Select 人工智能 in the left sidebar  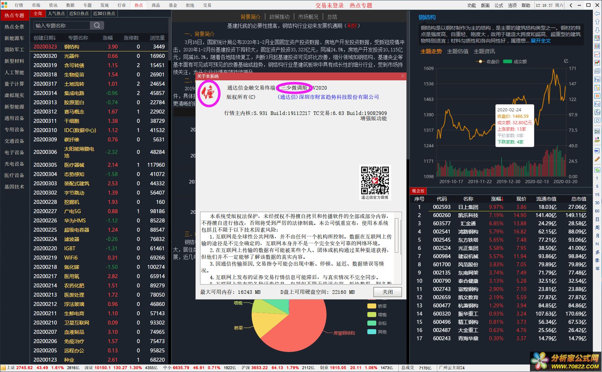tap(14, 72)
